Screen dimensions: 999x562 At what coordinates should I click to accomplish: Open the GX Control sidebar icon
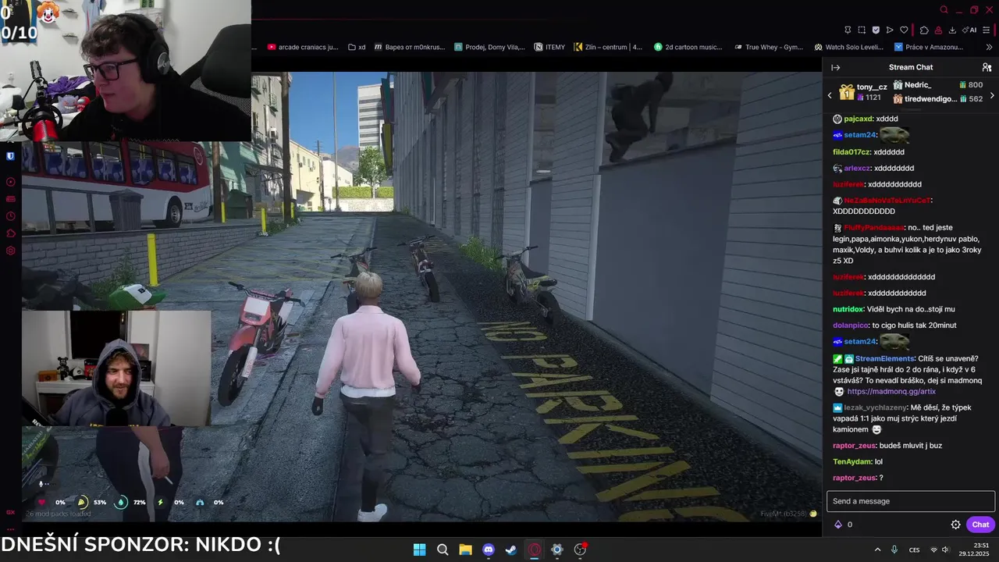point(10,182)
